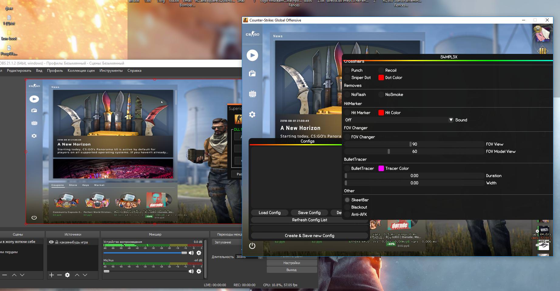
Task: Open the hit marker Sound dropdown
Action: (x=399, y=120)
